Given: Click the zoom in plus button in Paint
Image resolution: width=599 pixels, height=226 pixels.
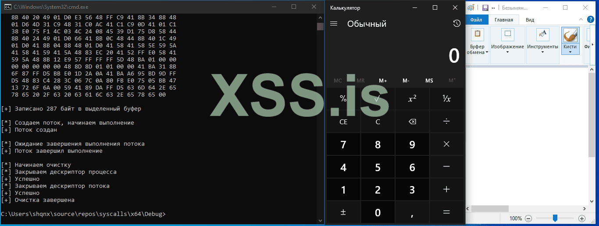Looking at the screenshot, I should click(x=582, y=218).
